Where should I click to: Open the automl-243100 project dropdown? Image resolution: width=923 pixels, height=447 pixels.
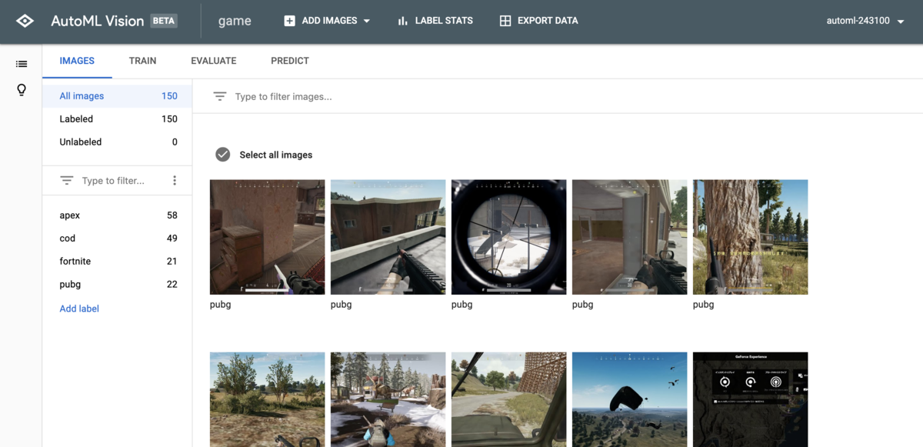coord(865,21)
